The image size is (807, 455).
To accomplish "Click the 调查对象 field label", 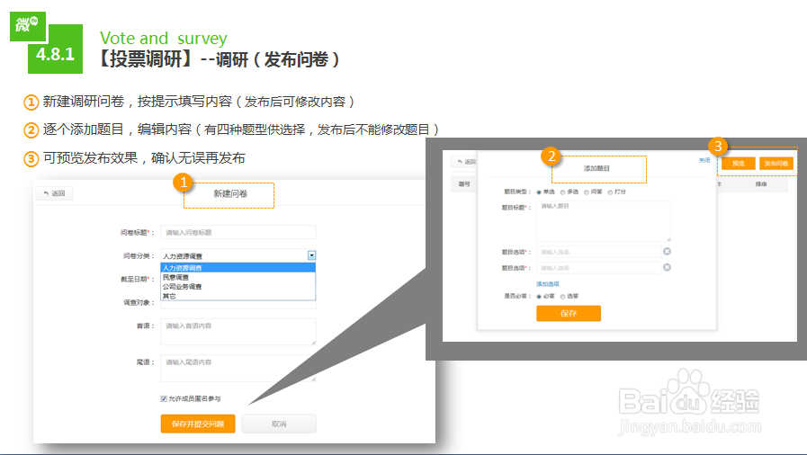I will pos(139,302).
